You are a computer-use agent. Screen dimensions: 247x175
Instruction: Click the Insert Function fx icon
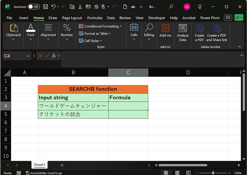pyautogui.click(x=54, y=56)
